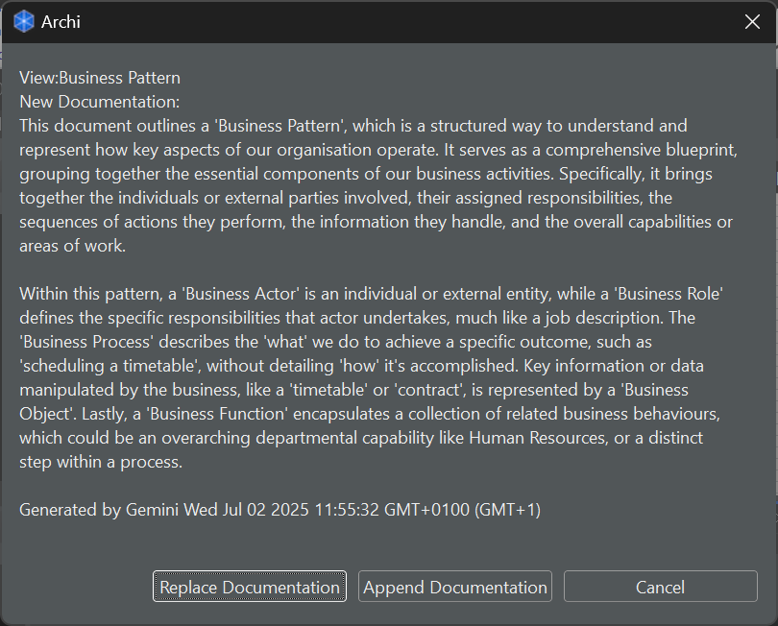The height and width of the screenshot is (626, 778).
Task: Click the 'areas of work.' line
Action: click(70, 245)
